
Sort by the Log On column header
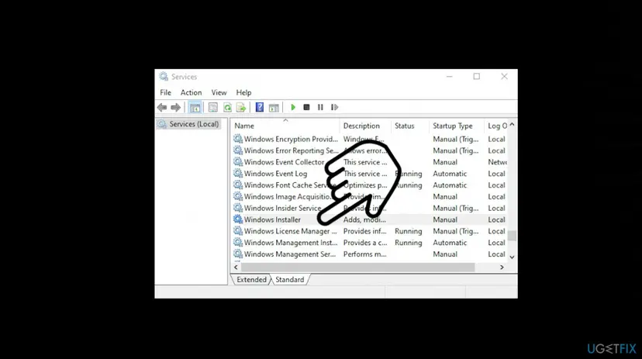coord(495,126)
